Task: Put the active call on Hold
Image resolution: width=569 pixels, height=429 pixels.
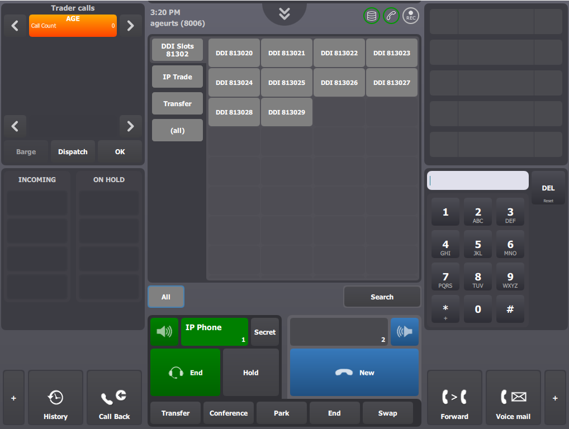Action: point(251,373)
